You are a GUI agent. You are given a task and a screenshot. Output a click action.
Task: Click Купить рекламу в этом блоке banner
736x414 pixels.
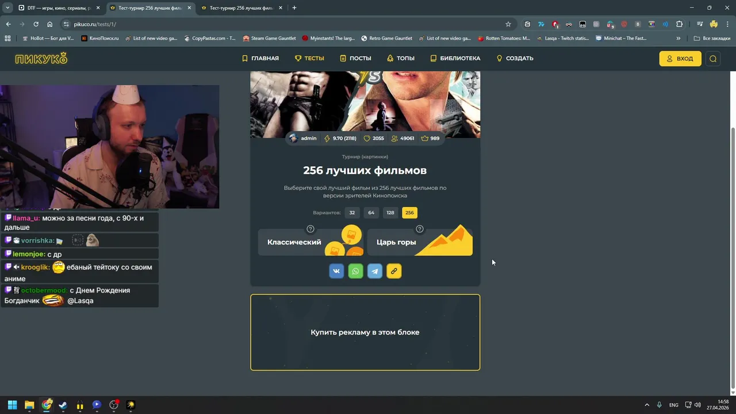point(365,332)
